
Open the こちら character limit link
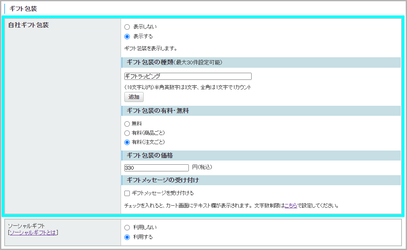coord(291,206)
